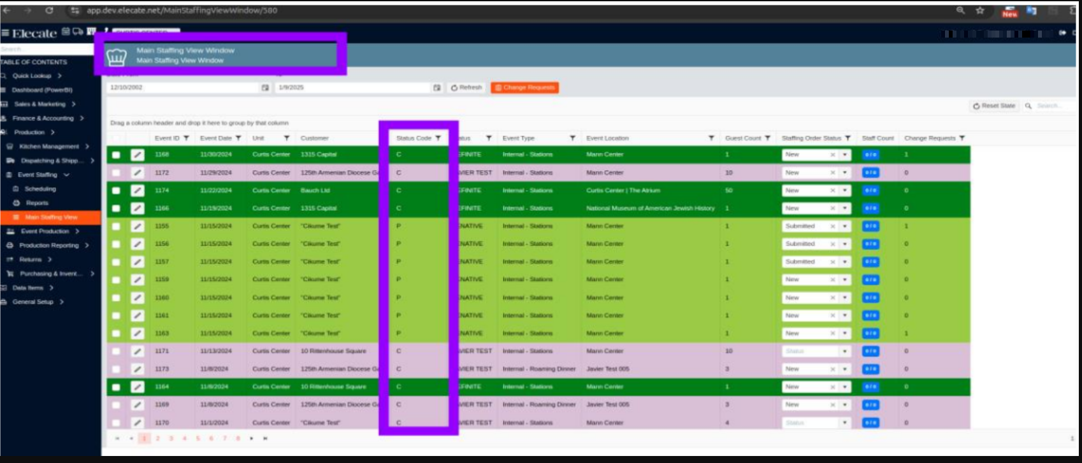Viewport: 1082px width, 463px height.
Task: Click the chef hat icon in the header
Action: [x=116, y=57]
